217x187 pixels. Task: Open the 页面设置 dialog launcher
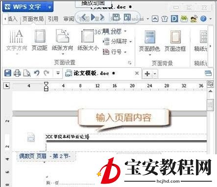130,63
